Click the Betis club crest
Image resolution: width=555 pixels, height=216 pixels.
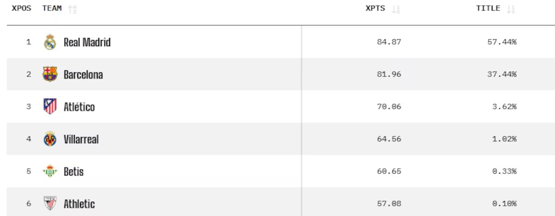[x=50, y=171]
